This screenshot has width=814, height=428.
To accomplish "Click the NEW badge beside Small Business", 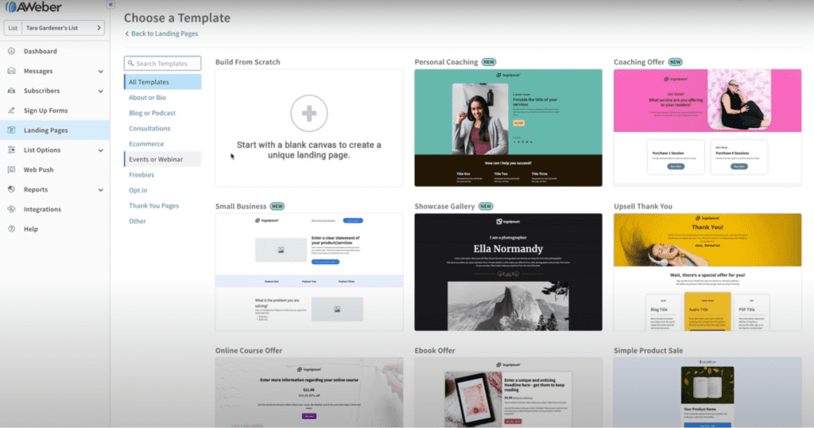I will pyautogui.click(x=277, y=206).
